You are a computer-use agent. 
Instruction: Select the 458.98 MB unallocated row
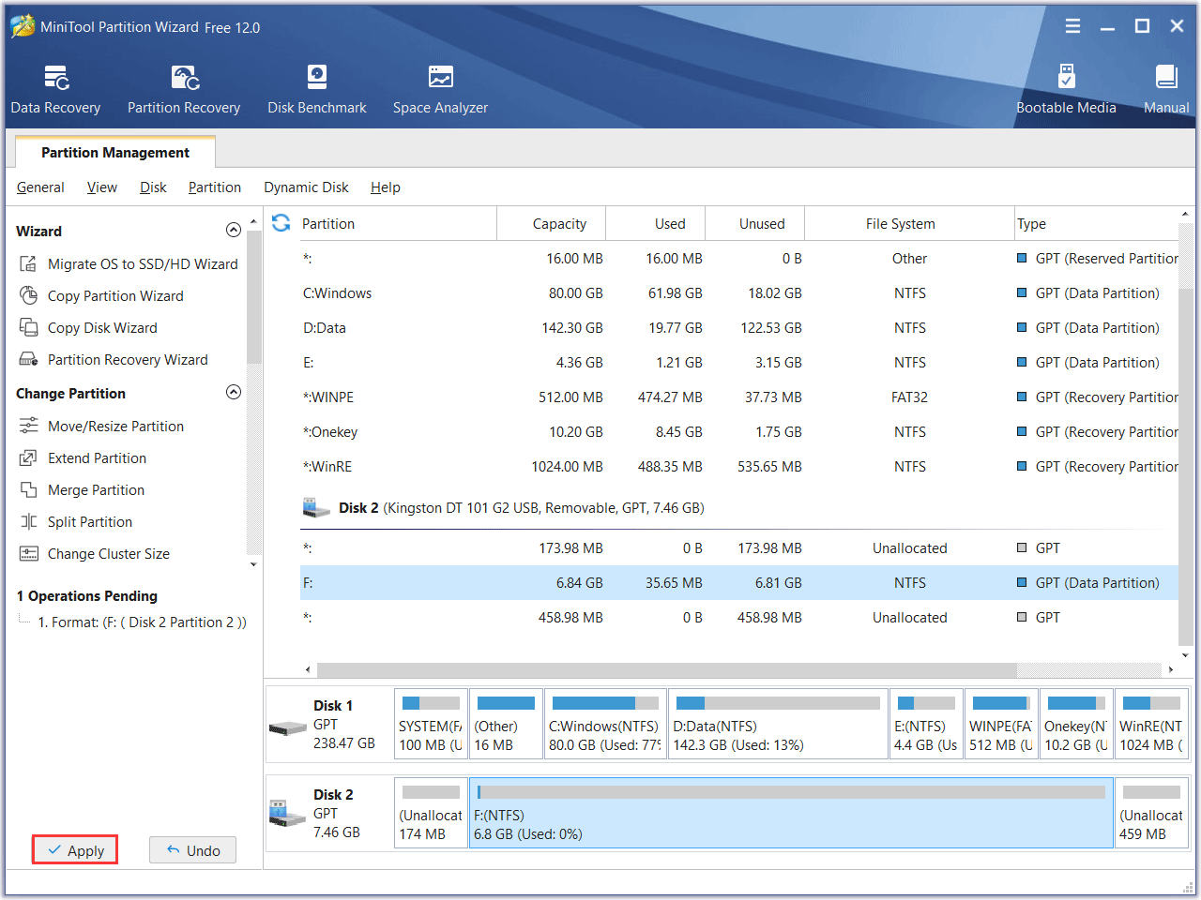coord(739,618)
